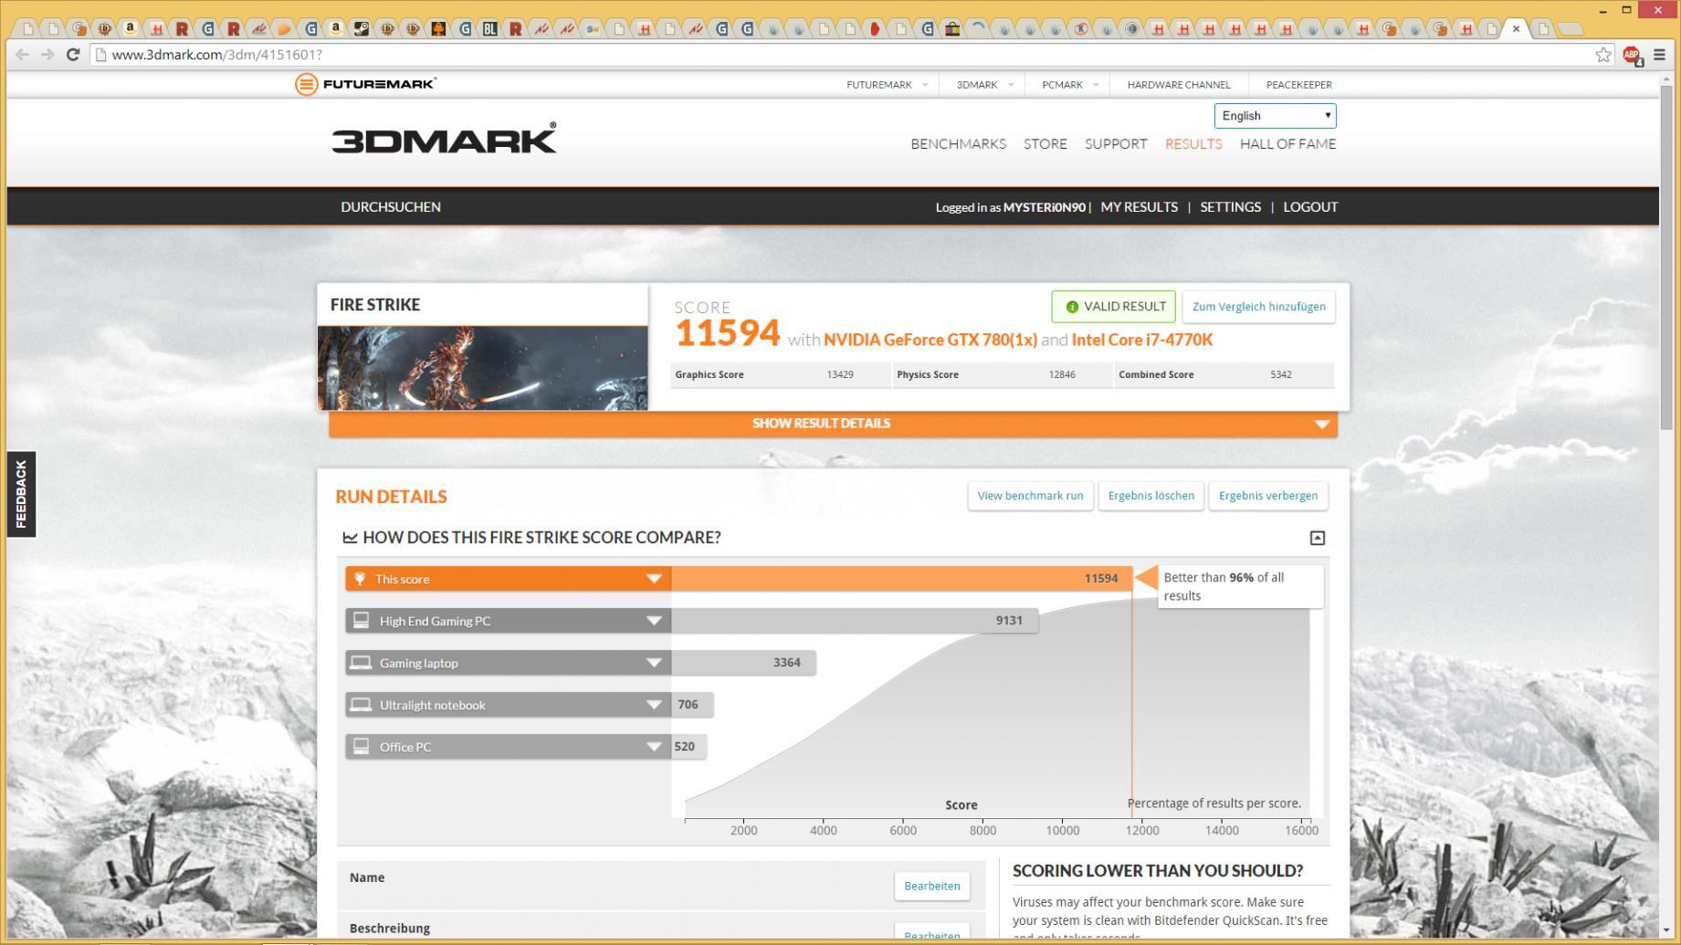1681x945 pixels.
Task: Click the info icon in Valid Result
Action: point(1072,307)
